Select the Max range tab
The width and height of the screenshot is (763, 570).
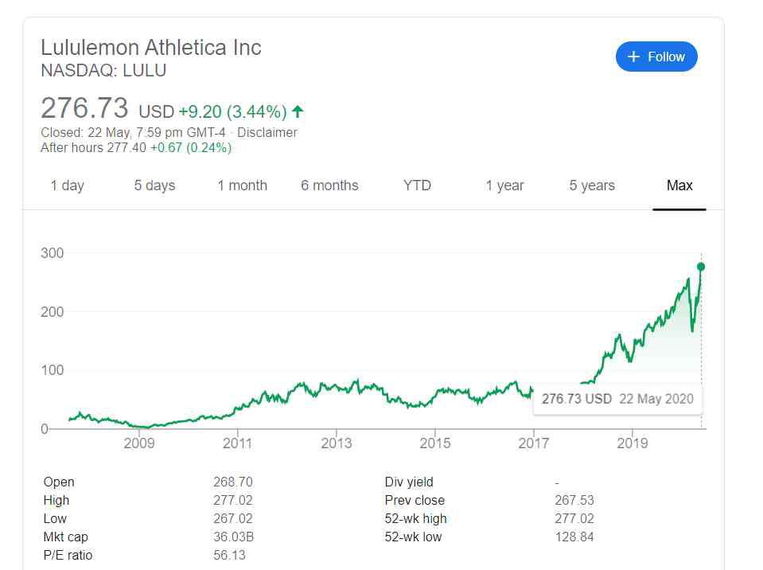tap(679, 185)
